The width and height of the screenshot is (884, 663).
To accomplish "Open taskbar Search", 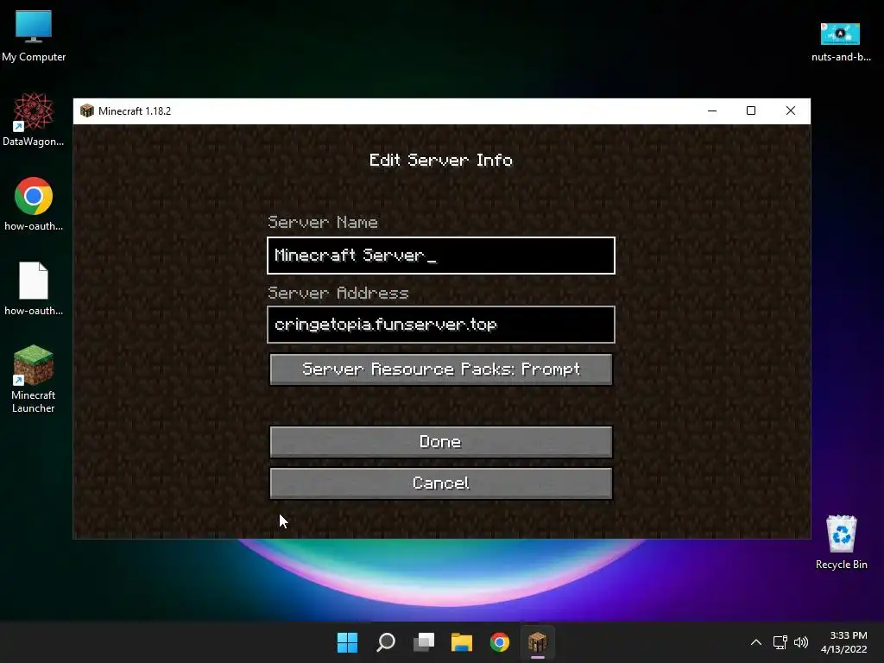I will point(386,642).
